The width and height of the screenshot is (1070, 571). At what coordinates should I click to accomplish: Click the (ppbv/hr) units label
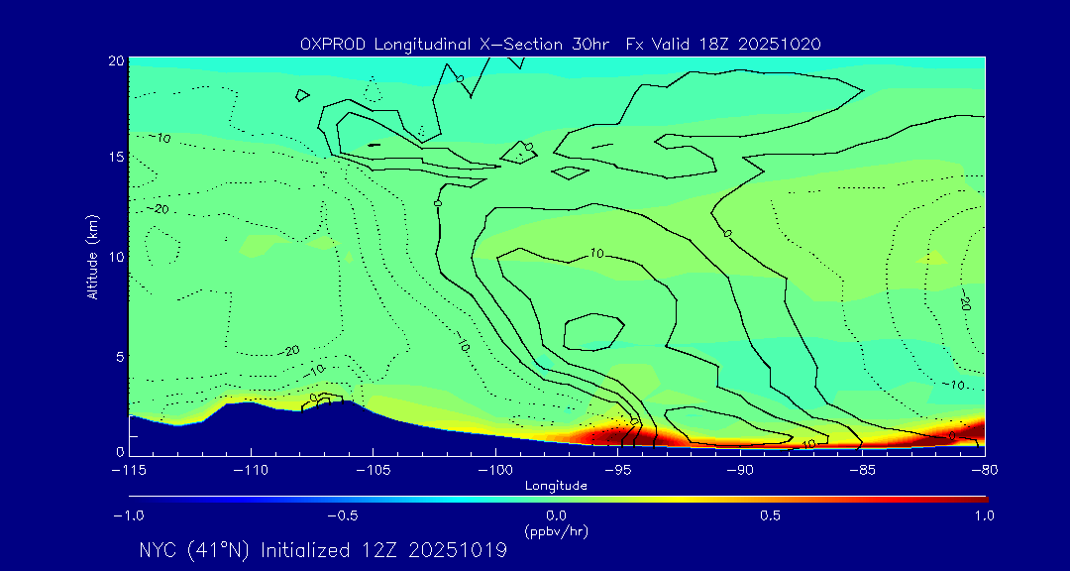point(557,530)
